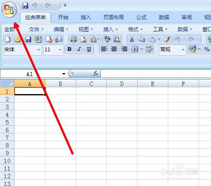The width and height of the screenshot is (211, 186).
Task: Align text left
Action: pyautogui.click(x=104, y=49)
